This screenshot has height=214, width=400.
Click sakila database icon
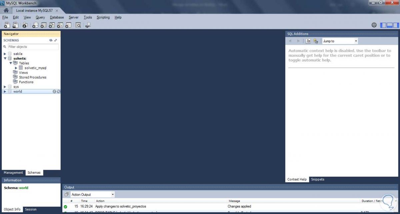10,54
